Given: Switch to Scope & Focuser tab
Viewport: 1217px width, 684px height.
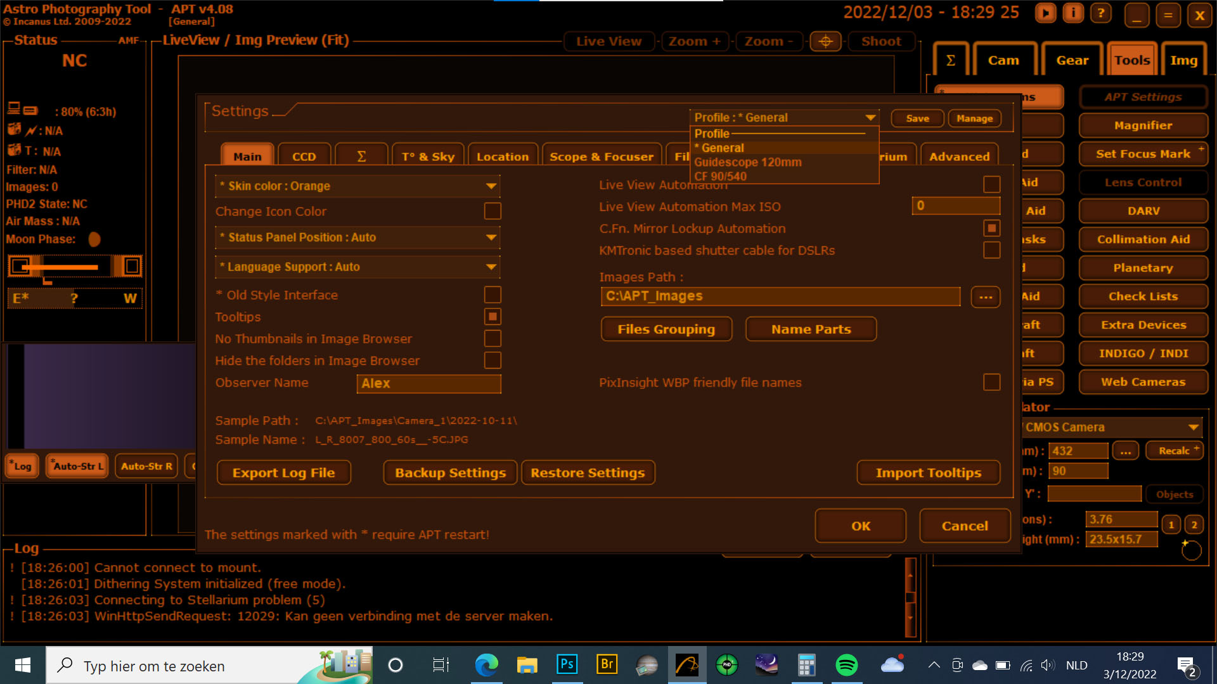Looking at the screenshot, I should pyautogui.click(x=602, y=156).
